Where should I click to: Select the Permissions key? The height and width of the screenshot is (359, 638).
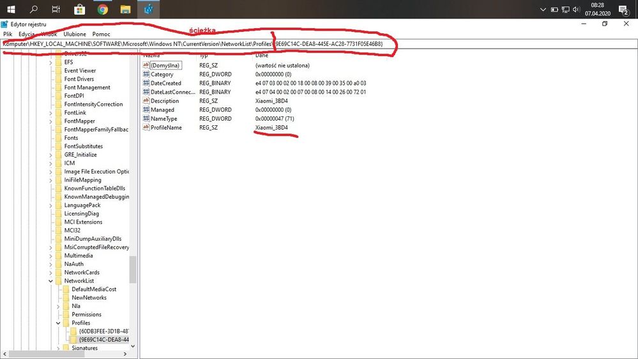pyautogui.click(x=86, y=314)
